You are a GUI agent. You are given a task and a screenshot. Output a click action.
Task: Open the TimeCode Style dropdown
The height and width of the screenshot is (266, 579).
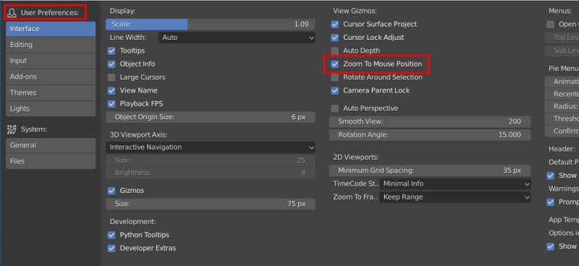(x=455, y=184)
